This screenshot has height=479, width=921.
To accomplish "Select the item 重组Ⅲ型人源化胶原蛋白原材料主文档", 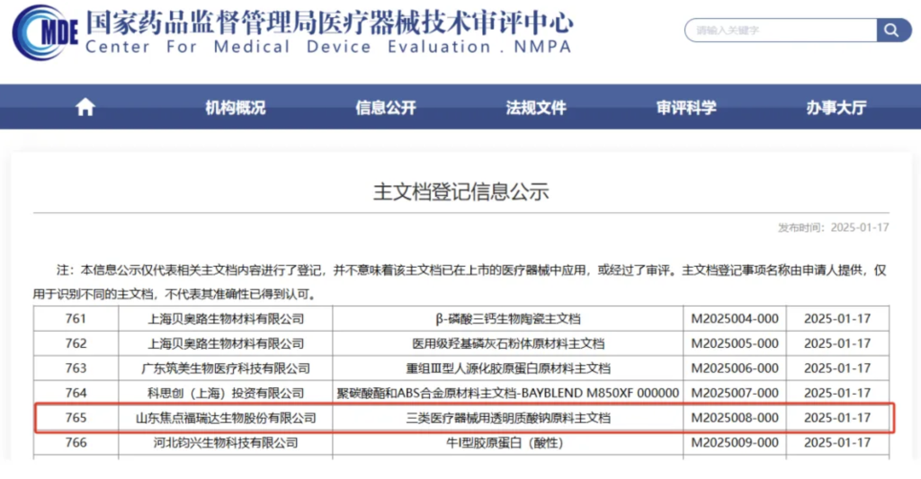I will 507,368.
